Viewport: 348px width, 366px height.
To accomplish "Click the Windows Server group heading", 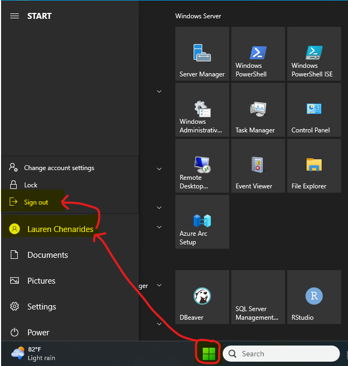I will click(198, 16).
